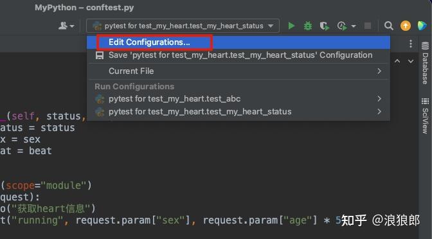Run with Coverage shield icon
This screenshot has width=432, height=239.
tap(325, 26)
